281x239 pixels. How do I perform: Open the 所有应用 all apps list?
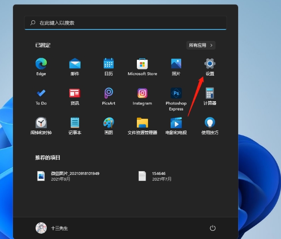click(201, 45)
